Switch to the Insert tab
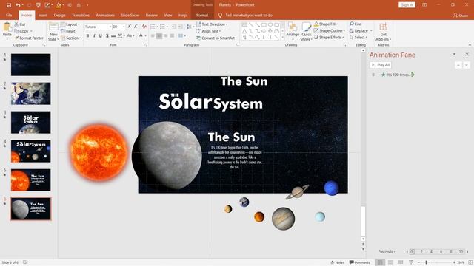The image size is (474, 266). click(43, 15)
